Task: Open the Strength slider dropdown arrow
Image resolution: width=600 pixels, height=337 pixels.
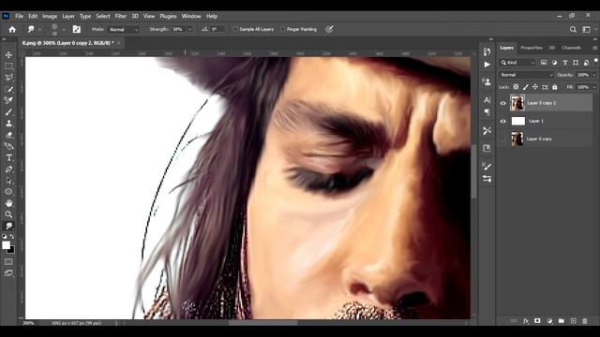Action: [x=189, y=29]
